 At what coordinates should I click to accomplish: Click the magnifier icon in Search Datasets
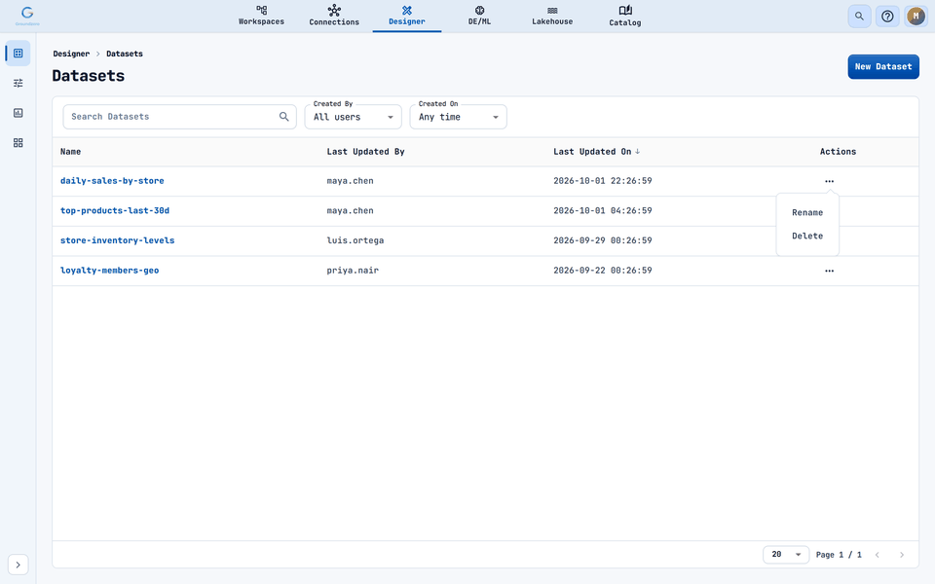pyautogui.click(x=283, y=116)
